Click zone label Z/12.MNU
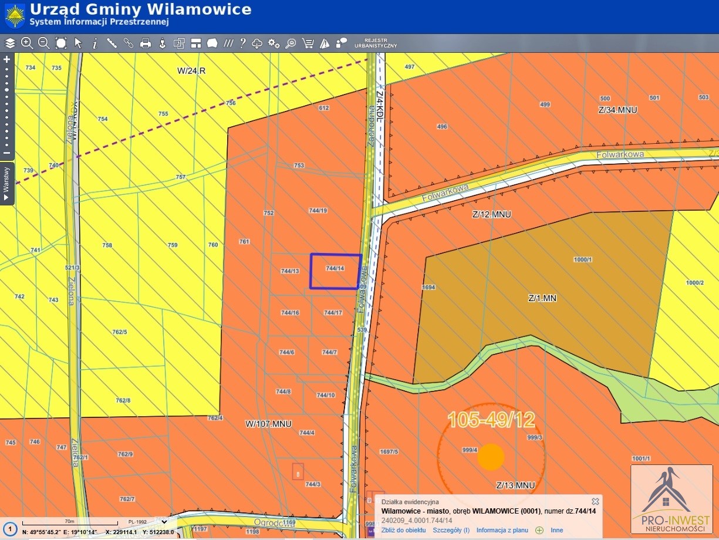Image resolution: width=719 pixels, height=540 pixels. coord(492,215)
